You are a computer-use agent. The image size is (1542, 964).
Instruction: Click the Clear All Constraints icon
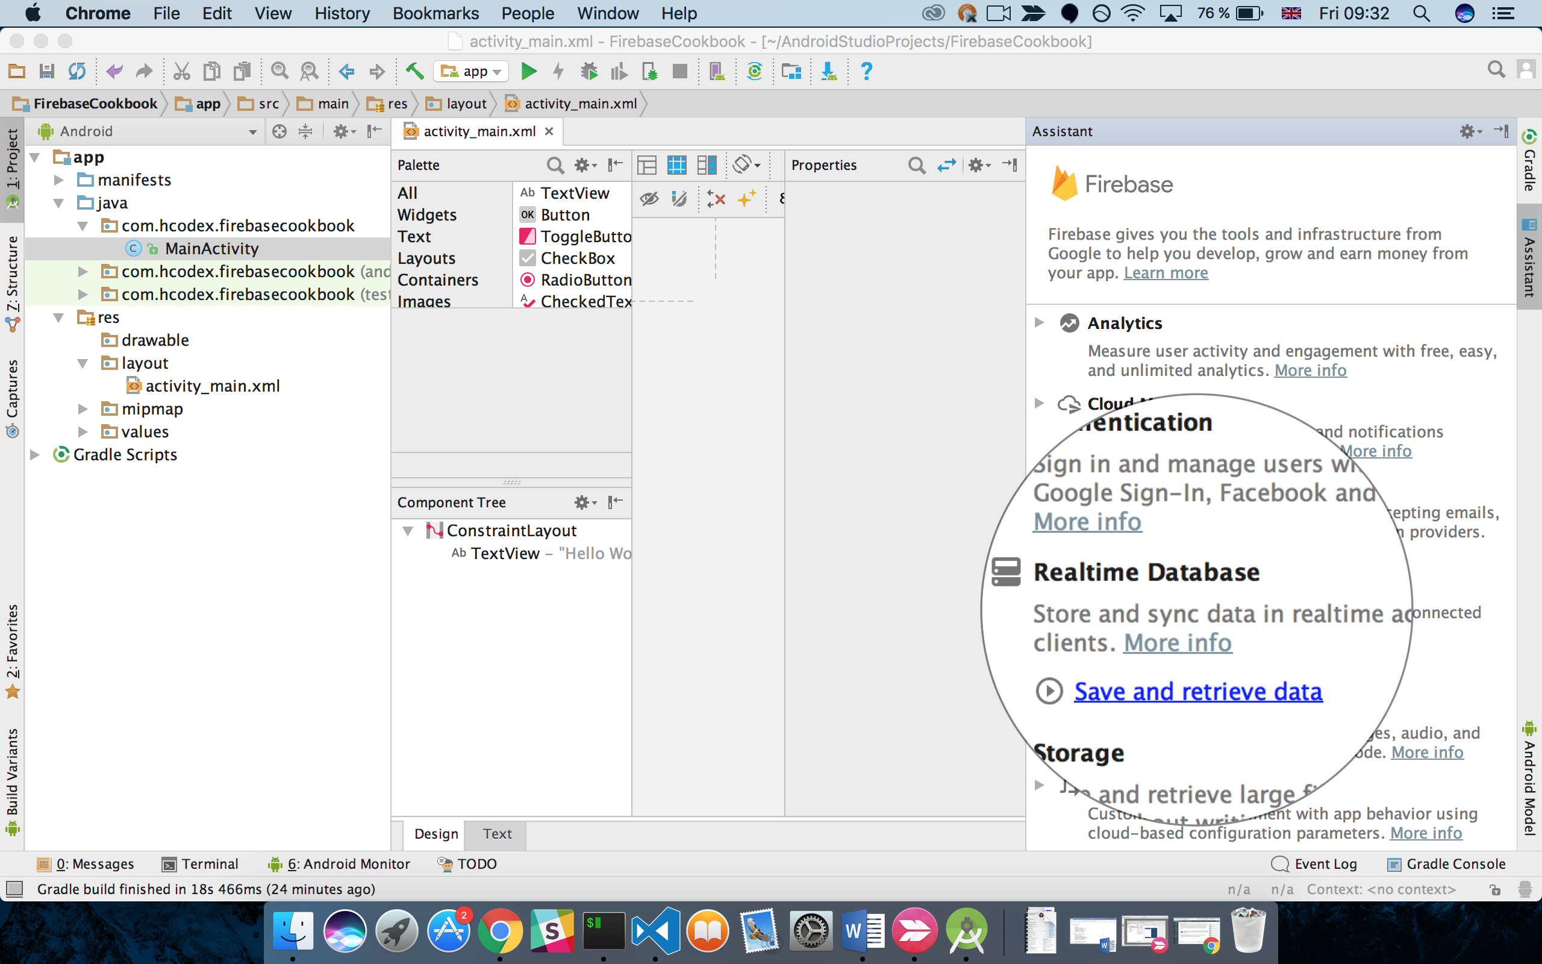point(716,199)
